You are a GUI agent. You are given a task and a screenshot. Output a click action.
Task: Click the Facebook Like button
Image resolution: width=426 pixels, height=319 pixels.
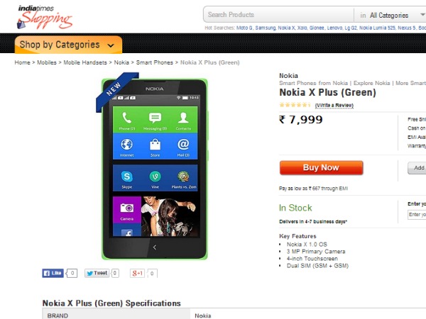(54, 273)
